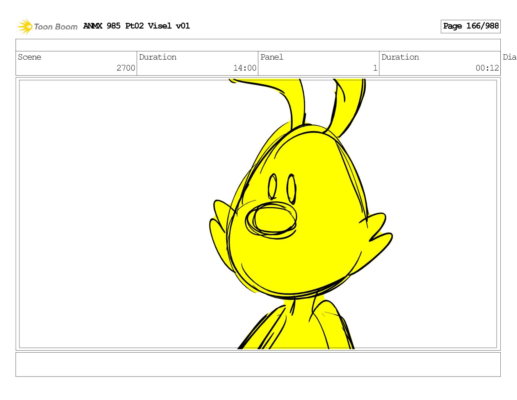Click the Page 166/988 indicator box
This screenshot has height=400, width=517.
(x=470, y=26)
